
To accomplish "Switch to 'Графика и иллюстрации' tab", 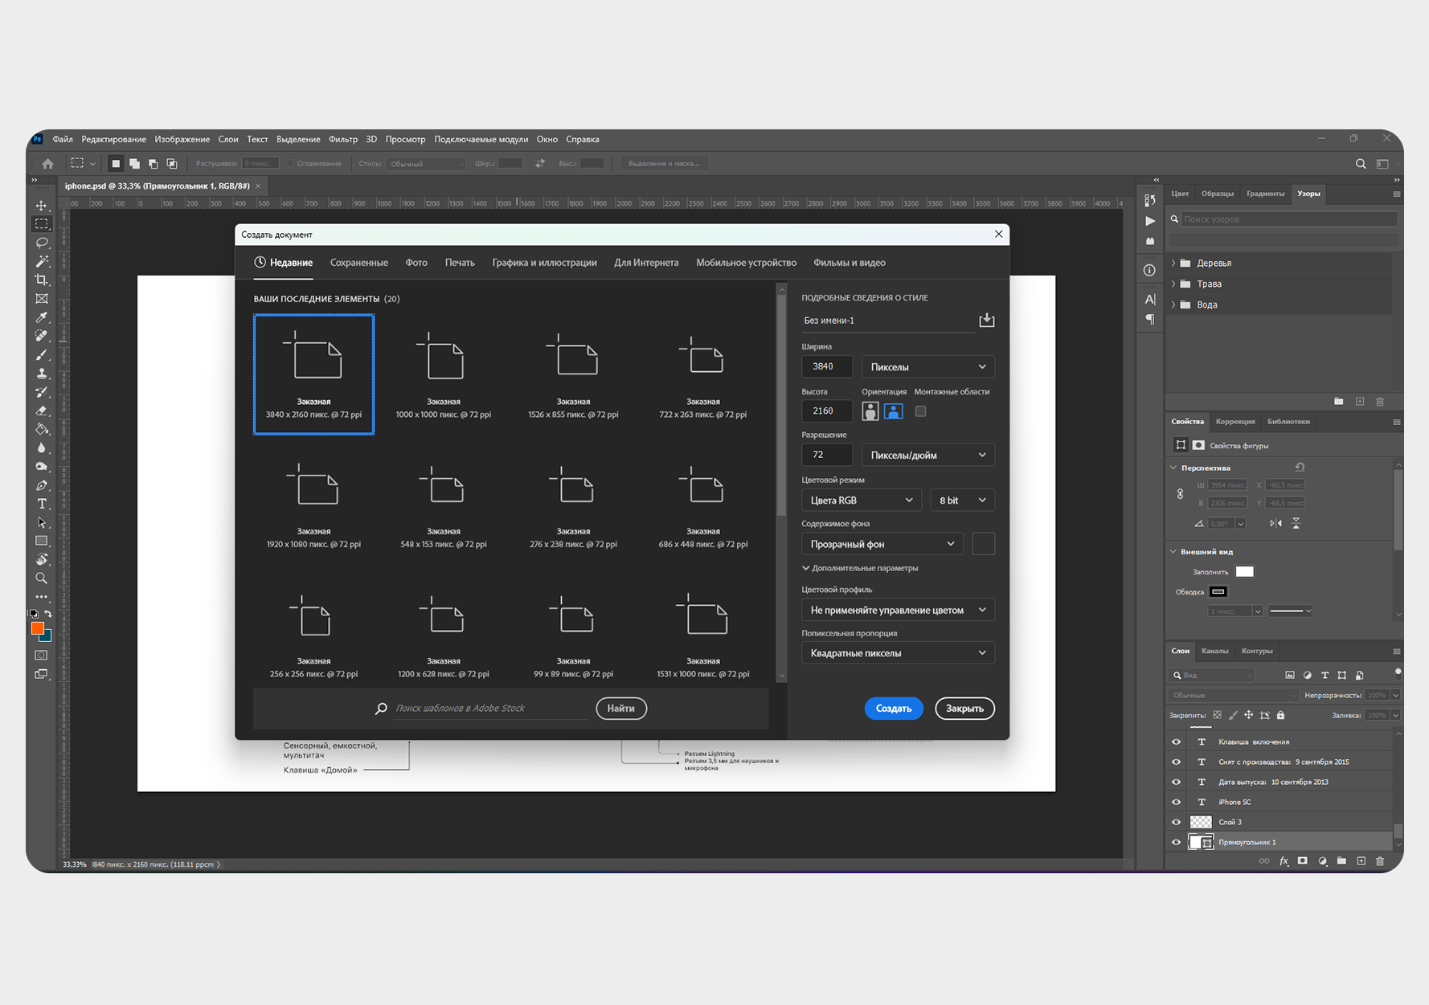I will pyautogui.click(x=544, y=263).
